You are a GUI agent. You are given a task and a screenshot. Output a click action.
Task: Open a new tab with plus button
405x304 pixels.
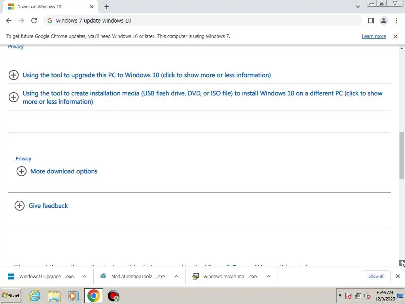[x=107, y=7]
